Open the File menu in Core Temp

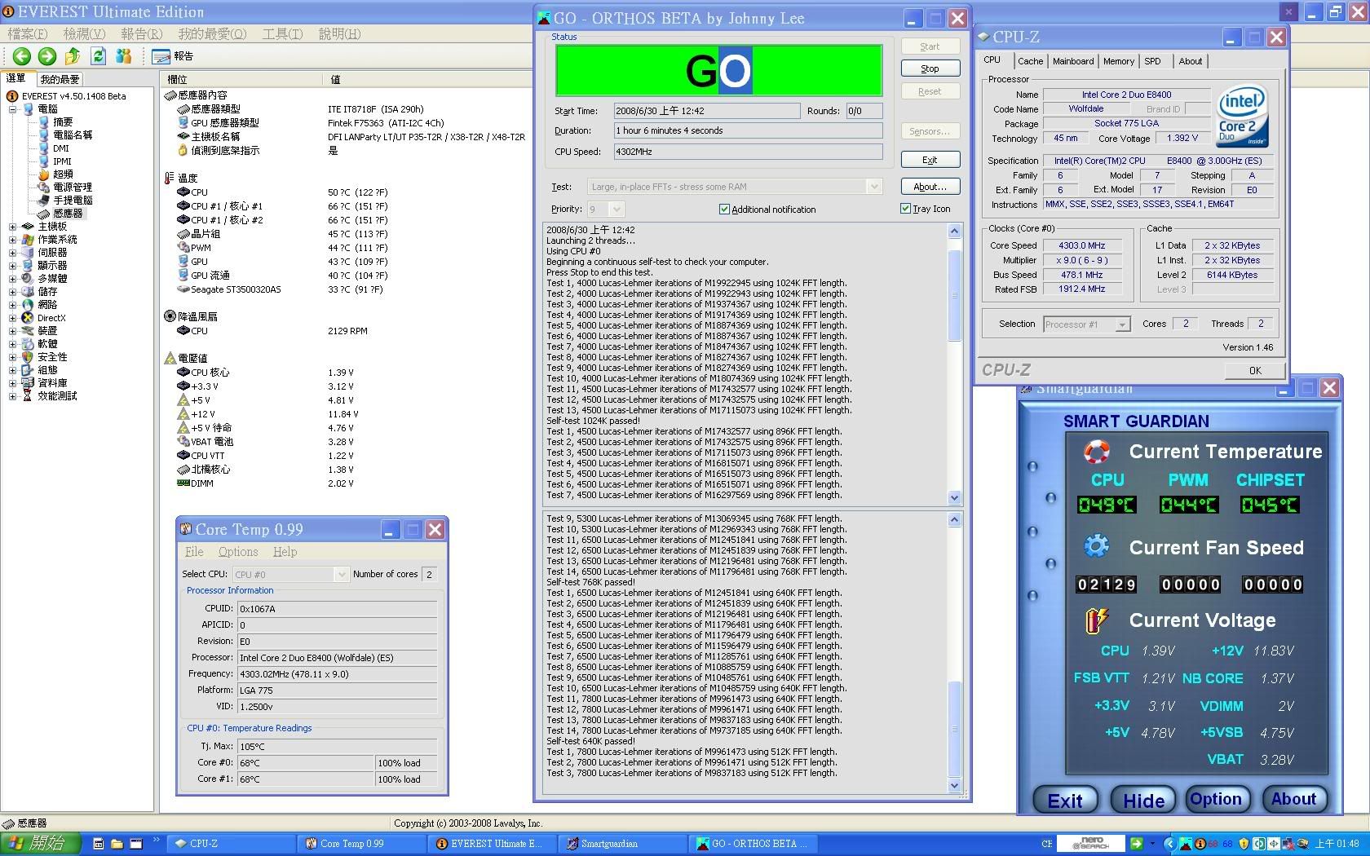click(x=194, y=552)
